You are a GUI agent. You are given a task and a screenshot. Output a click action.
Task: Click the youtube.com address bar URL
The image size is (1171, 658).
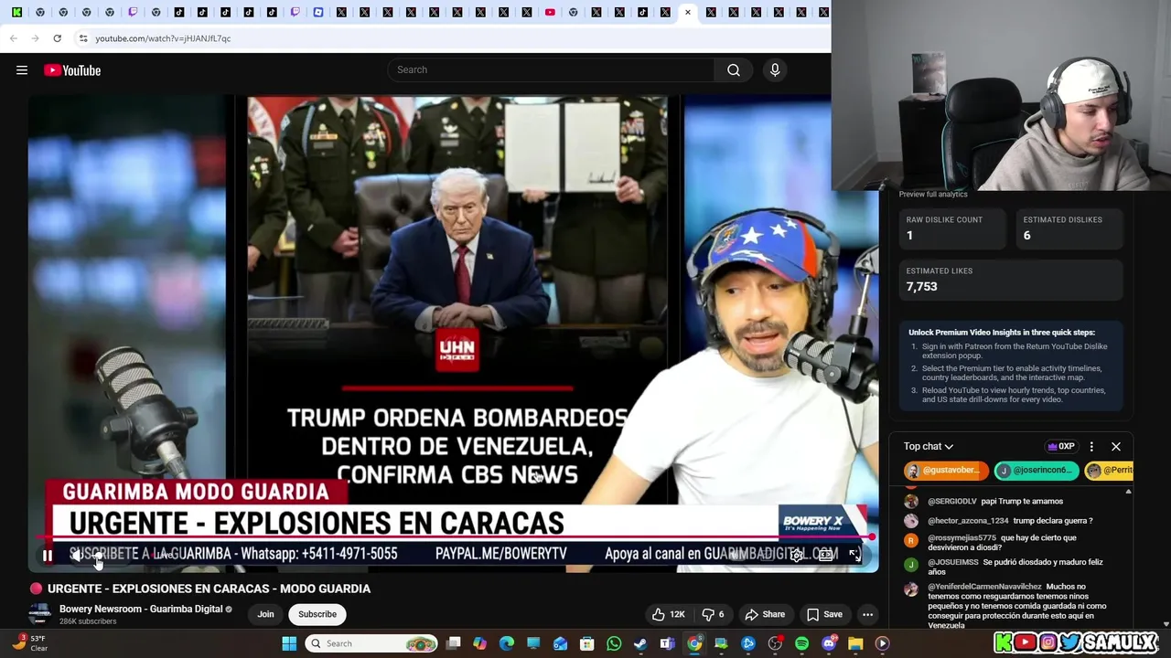coord(163,38)
